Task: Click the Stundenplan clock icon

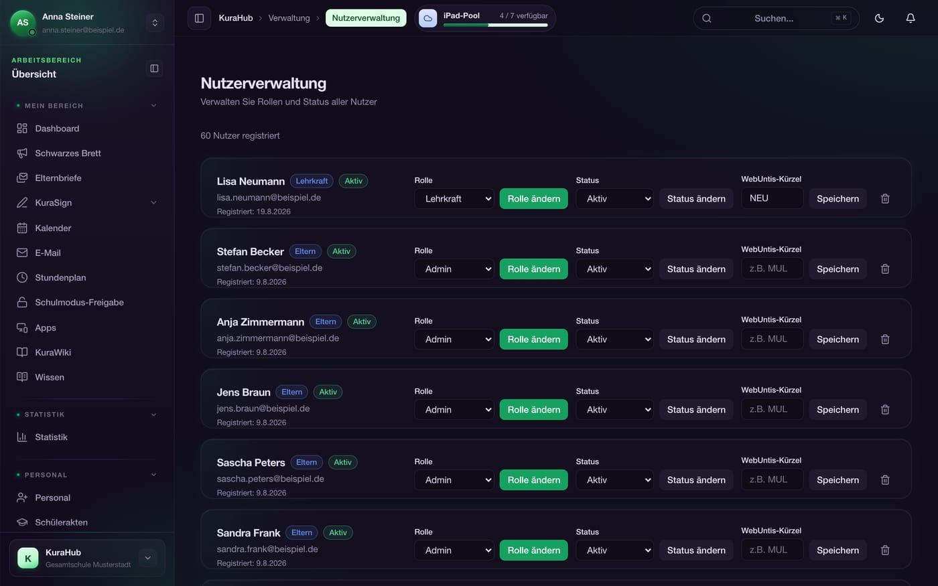Action: (22, 278)
